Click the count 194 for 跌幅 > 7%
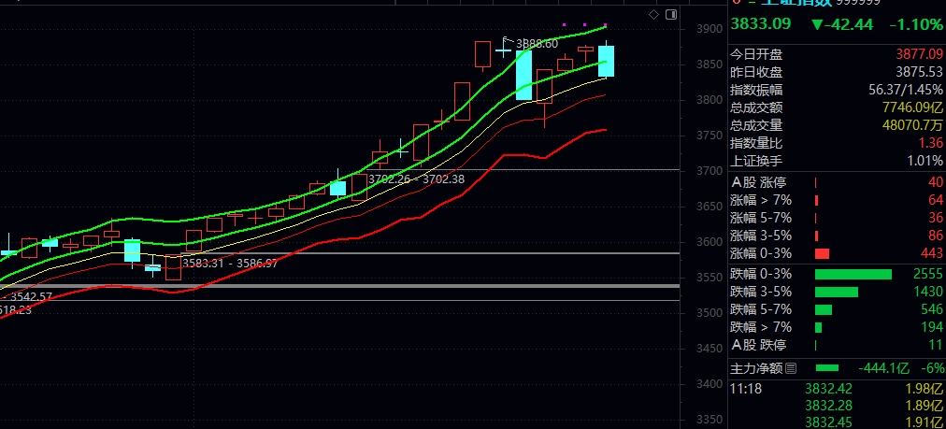 932,328
